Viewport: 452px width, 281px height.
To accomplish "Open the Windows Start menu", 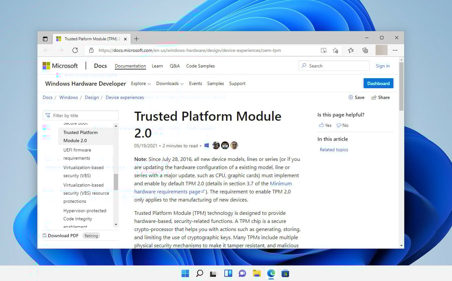I will point(185,273).
